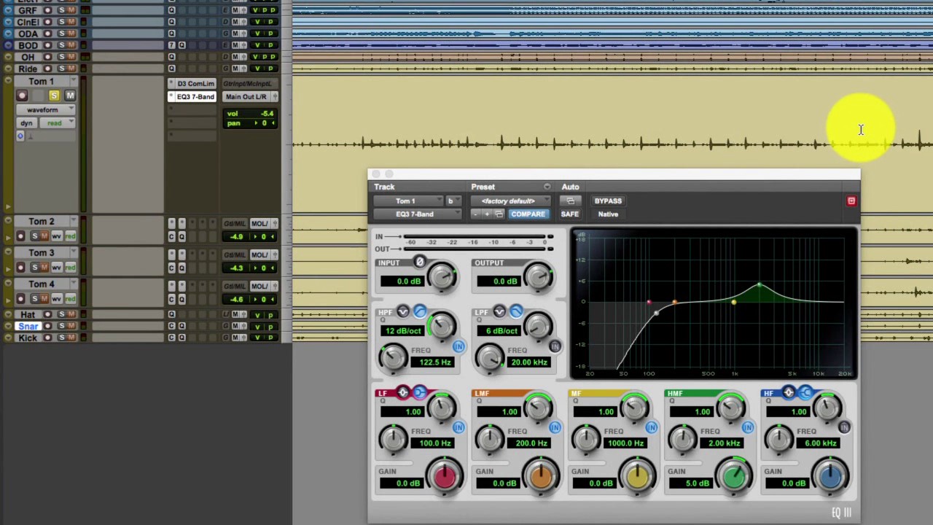Select the HPF notch filter shape icon
Screen dimensions: 933x525
tap(403, 312)
